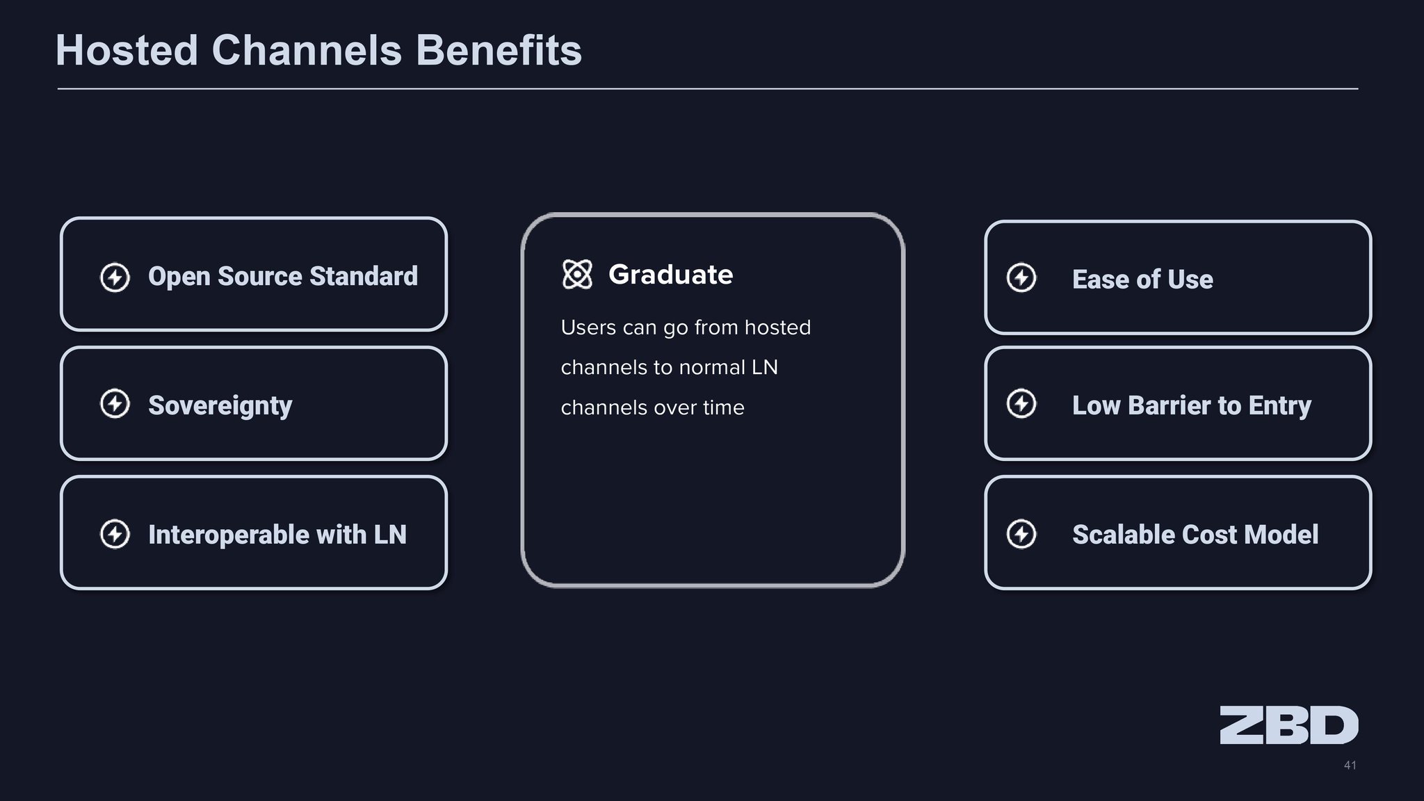The width and height of the screenshot is (1424, 801).
Task: Select the Low Barrier to Entry label
Action: [x=1192, y=405]
